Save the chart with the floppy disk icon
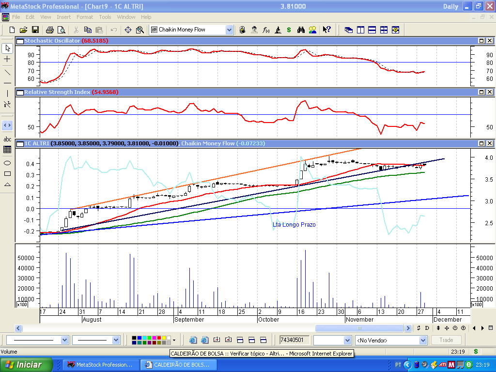The image size is (496, 372). [x=35, y=30]
